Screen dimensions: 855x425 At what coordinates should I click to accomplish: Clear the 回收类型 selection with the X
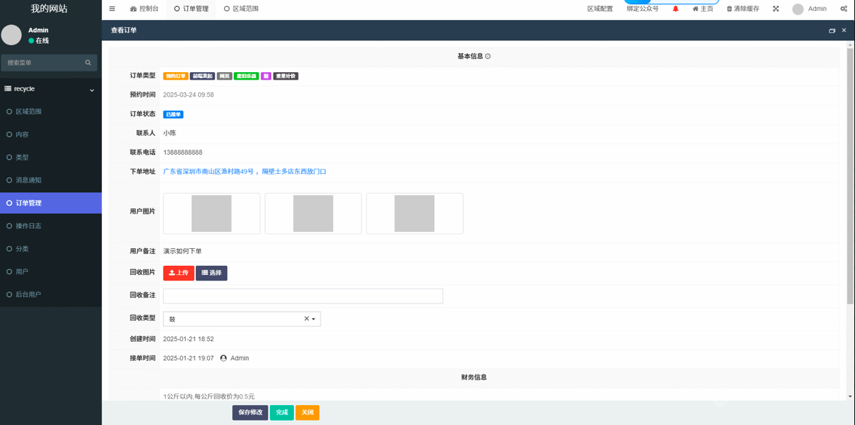pyautogui.click(x=307, y=319)
